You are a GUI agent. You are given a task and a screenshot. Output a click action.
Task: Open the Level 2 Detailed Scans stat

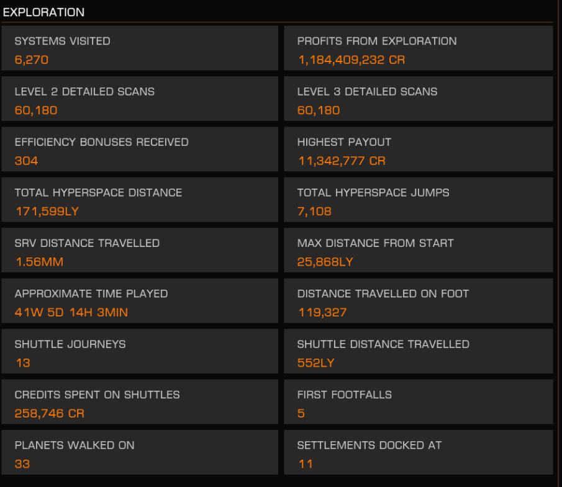[x=140, y=99]
